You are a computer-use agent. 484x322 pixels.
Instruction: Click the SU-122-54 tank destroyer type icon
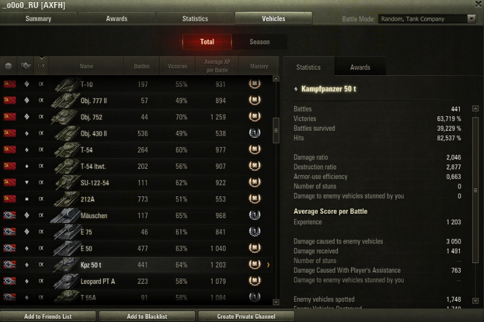tap(26, 182)
